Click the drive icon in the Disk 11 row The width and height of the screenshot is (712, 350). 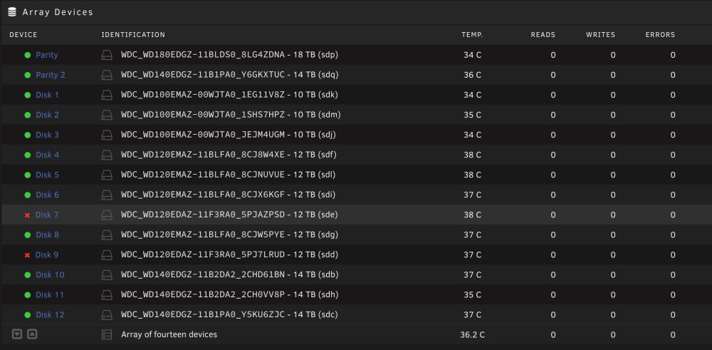[107, 295]
